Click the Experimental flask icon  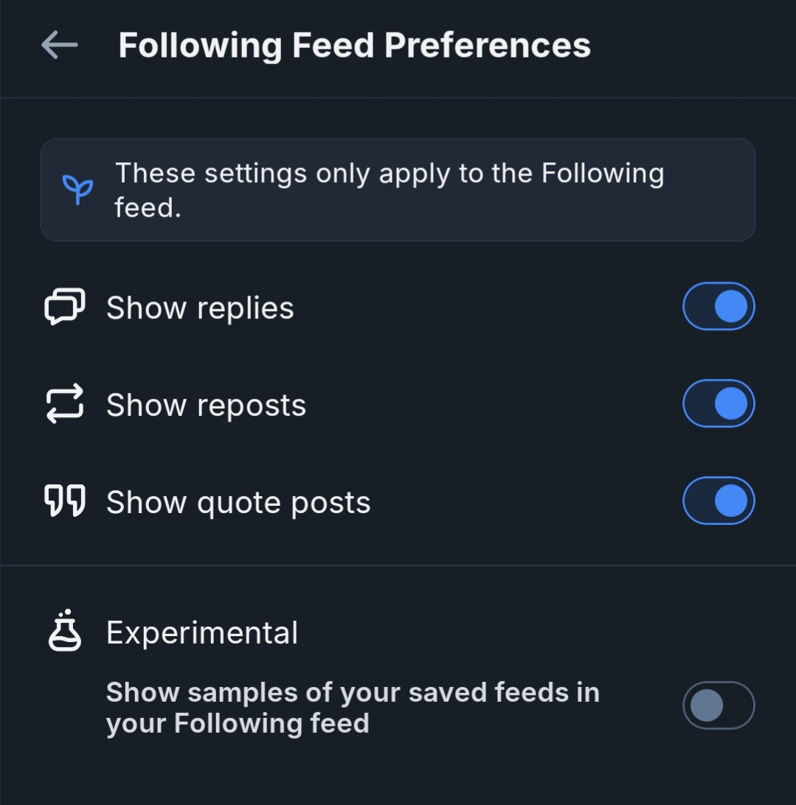click(65, 631)
